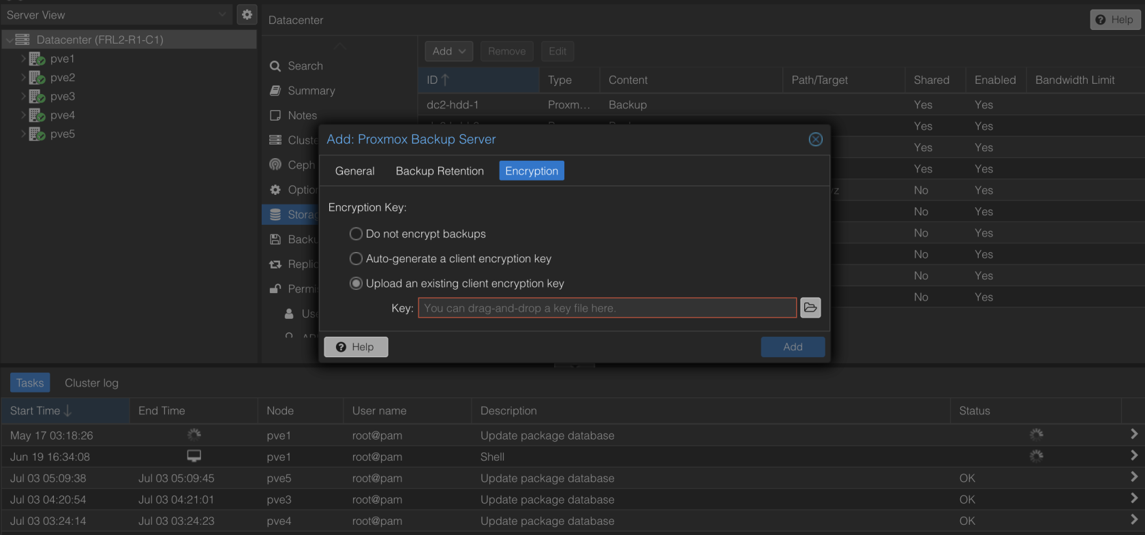
Task: Open details arrow for pve5 update task
Action: (x=1134, y=477)
